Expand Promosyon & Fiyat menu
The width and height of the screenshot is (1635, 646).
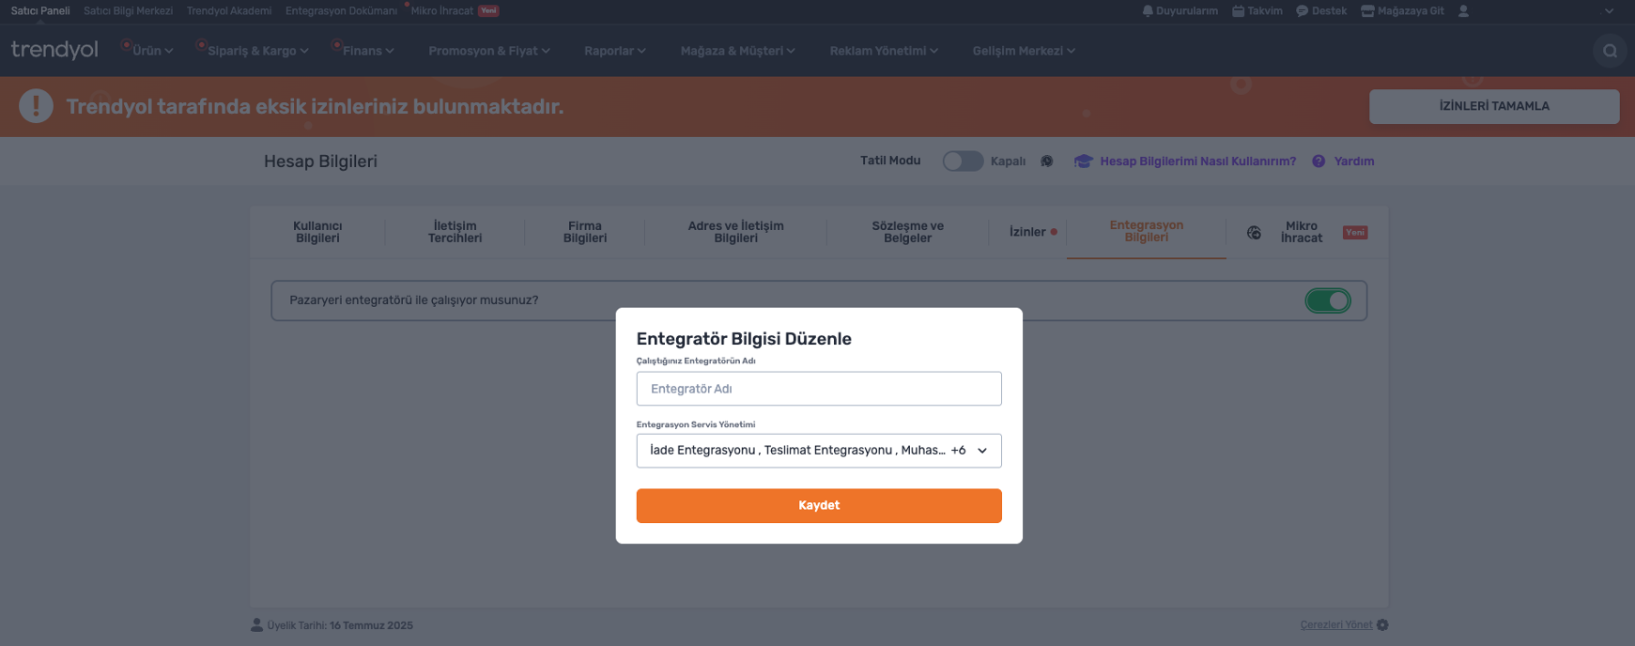click(x=489, y=51)
